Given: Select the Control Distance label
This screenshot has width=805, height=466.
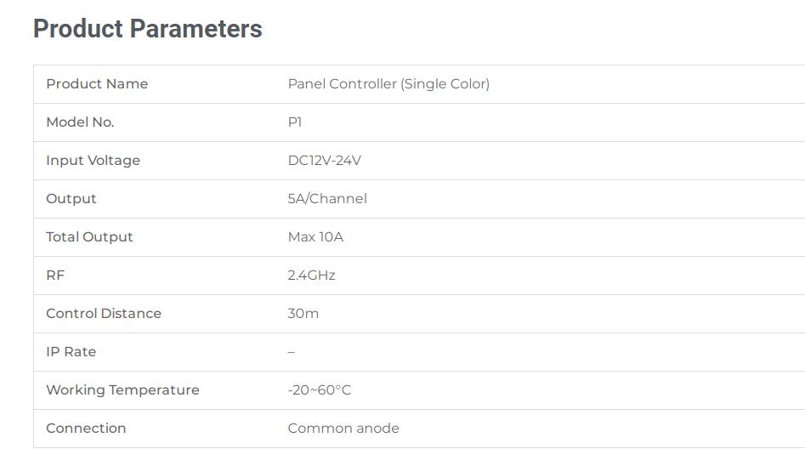Looking at the screenshot, I should (104, 314).
